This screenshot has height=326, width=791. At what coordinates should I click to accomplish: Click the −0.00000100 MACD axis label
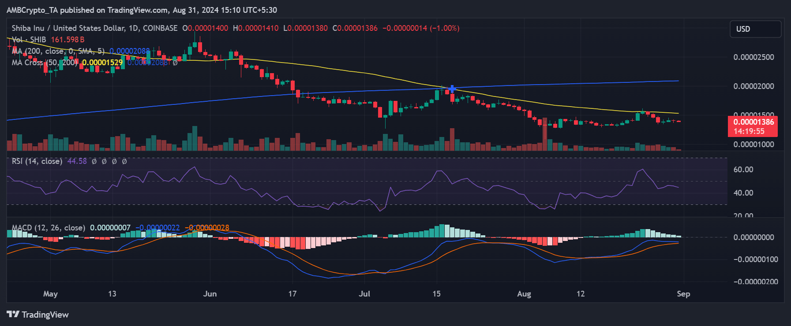coord(756,259)
